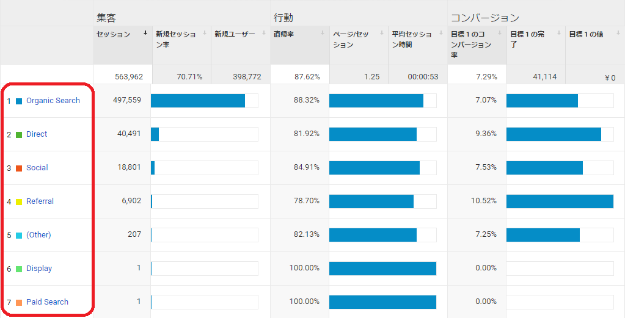This screenshot has width=625, height=318.
Task: Click the sort arrow on セッション column
Action: [x=145, y=34]
